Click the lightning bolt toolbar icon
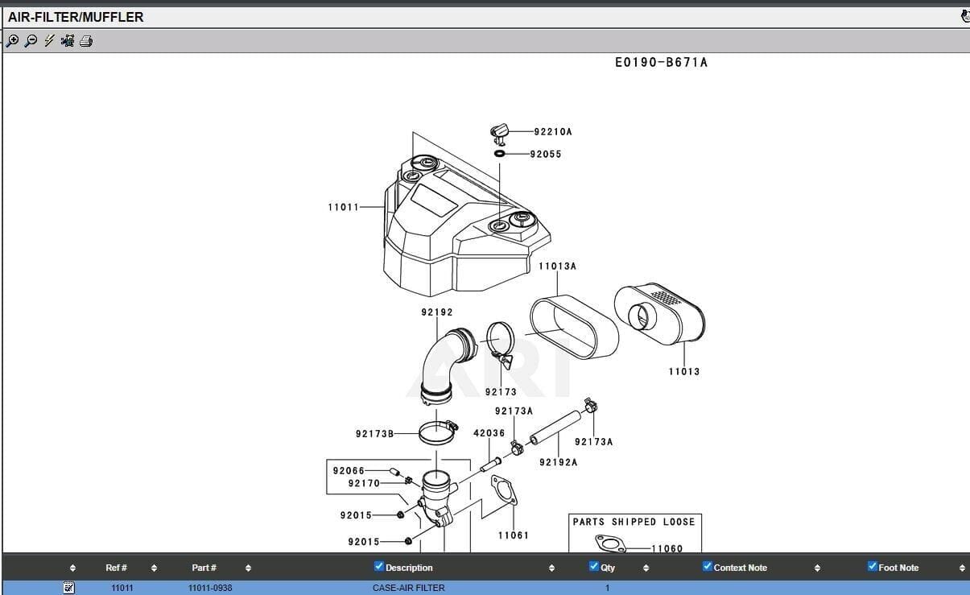The width and height of the screenshot is (970, 595). [49, 41]
